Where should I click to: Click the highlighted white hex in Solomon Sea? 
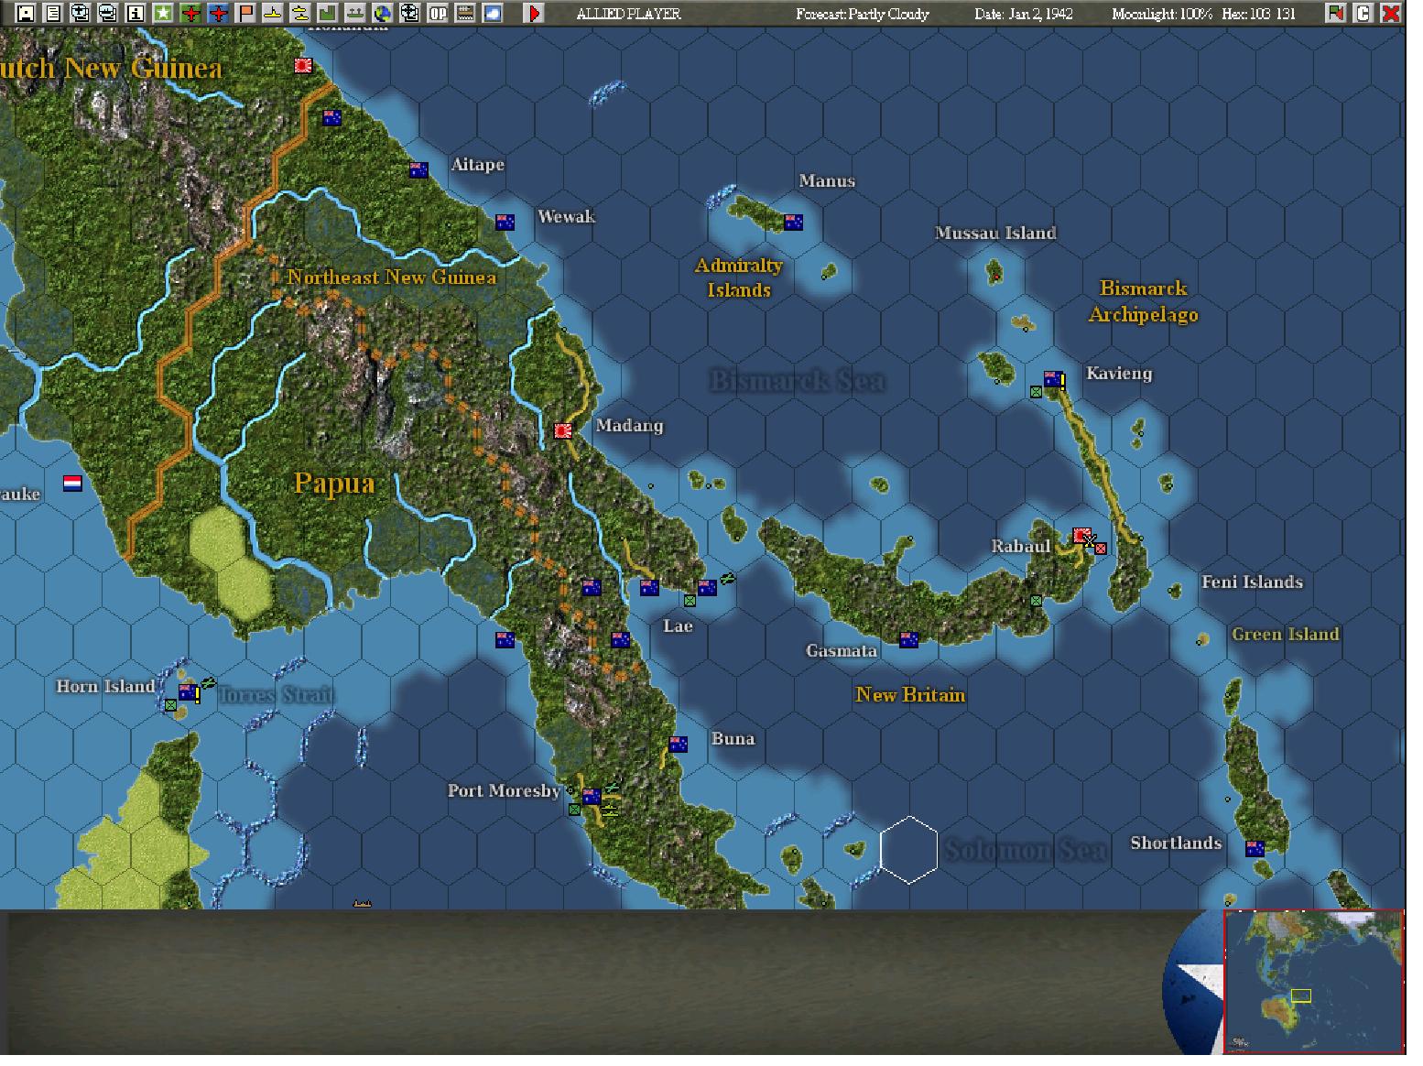point(908,850)
